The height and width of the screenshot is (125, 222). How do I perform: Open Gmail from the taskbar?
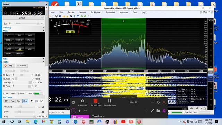tap(44, 122)
